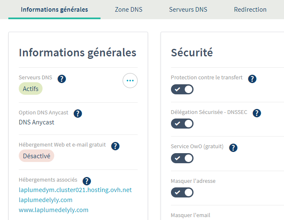Click help icon beside Hébergements associés
Image resolution: width=284 pixels, height=220 pixels.
click(x=87, y=181)
